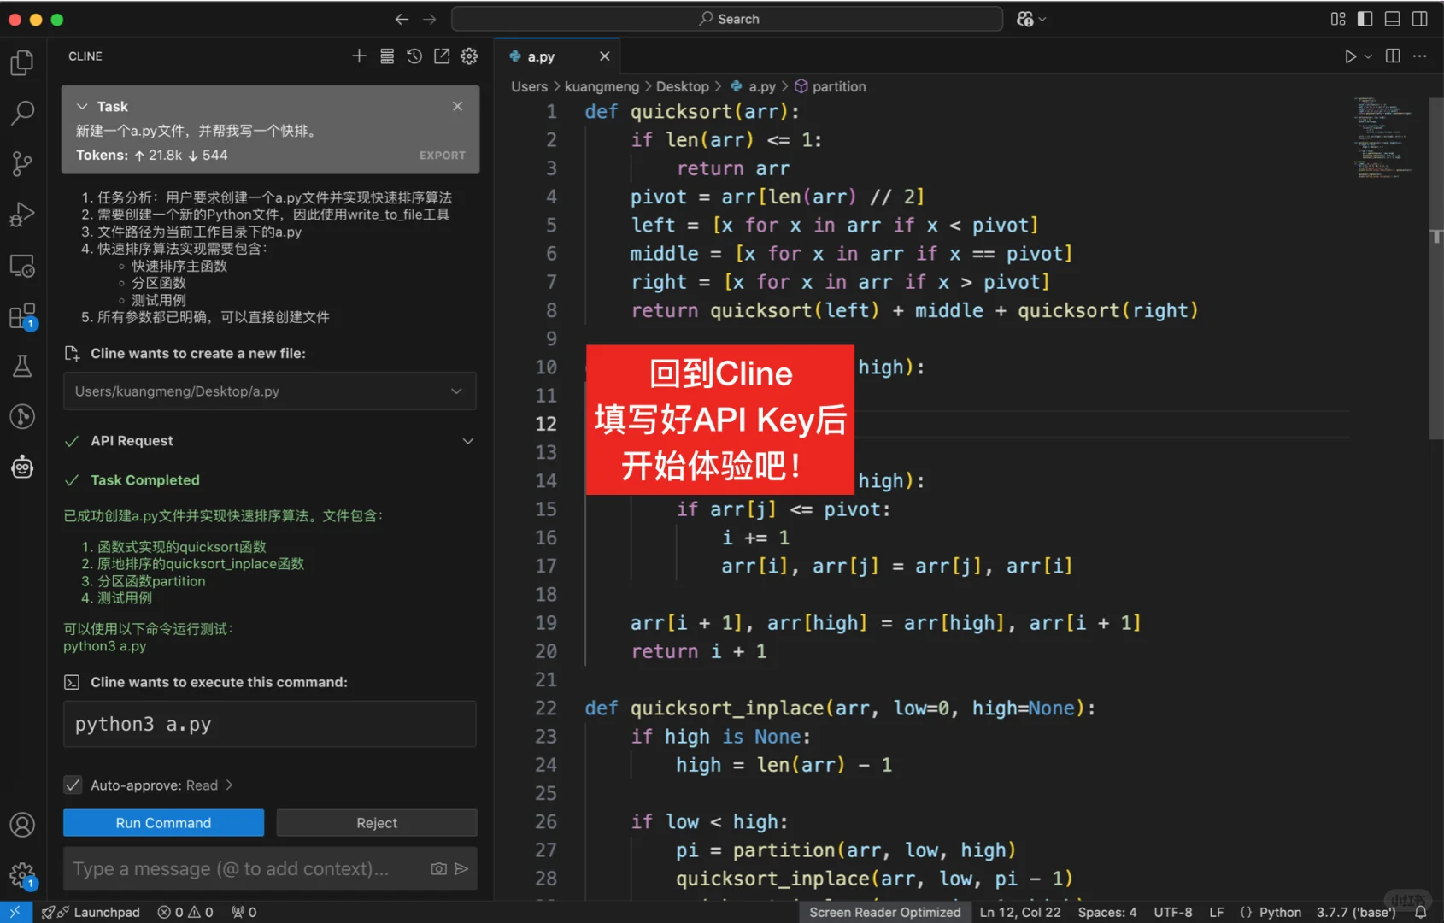Open Run and Debug view
This screenshot has height=923, width=1444.
22,215
